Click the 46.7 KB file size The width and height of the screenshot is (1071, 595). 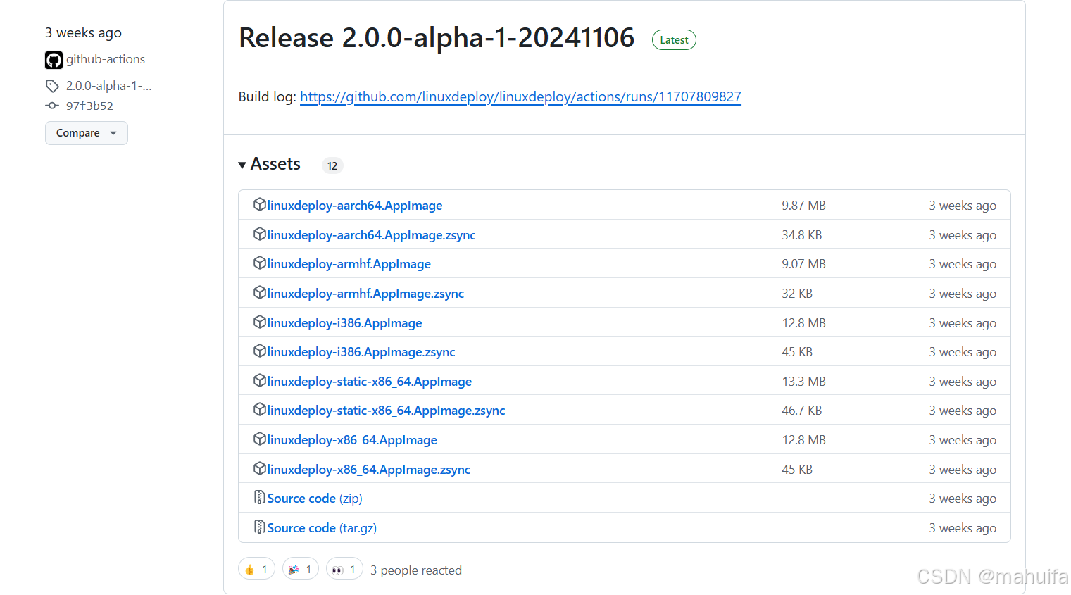coord(802,411)
